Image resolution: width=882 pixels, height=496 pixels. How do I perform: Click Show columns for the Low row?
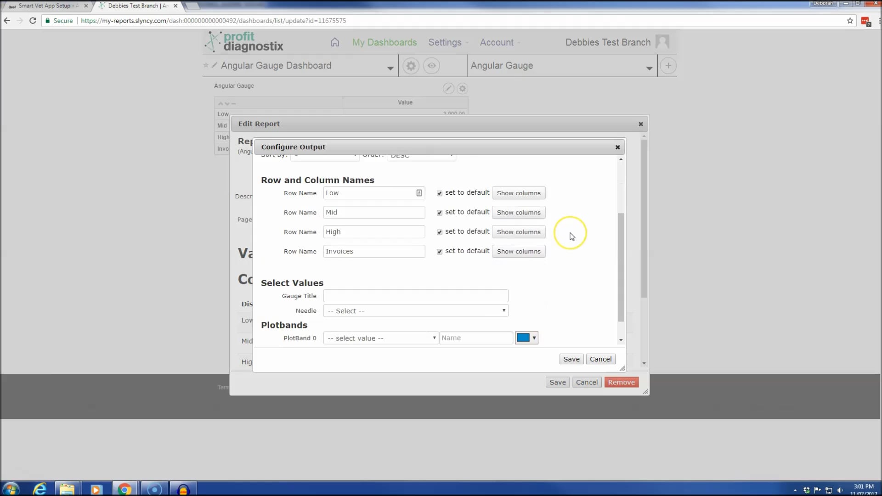(518, 193)
